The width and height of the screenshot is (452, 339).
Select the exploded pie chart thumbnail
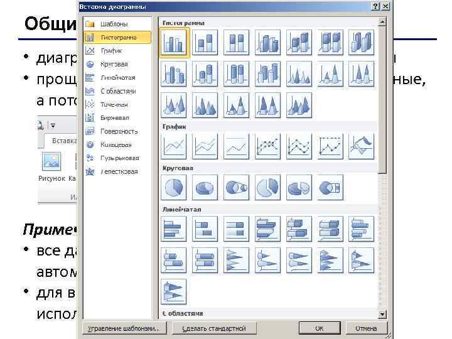268,188
